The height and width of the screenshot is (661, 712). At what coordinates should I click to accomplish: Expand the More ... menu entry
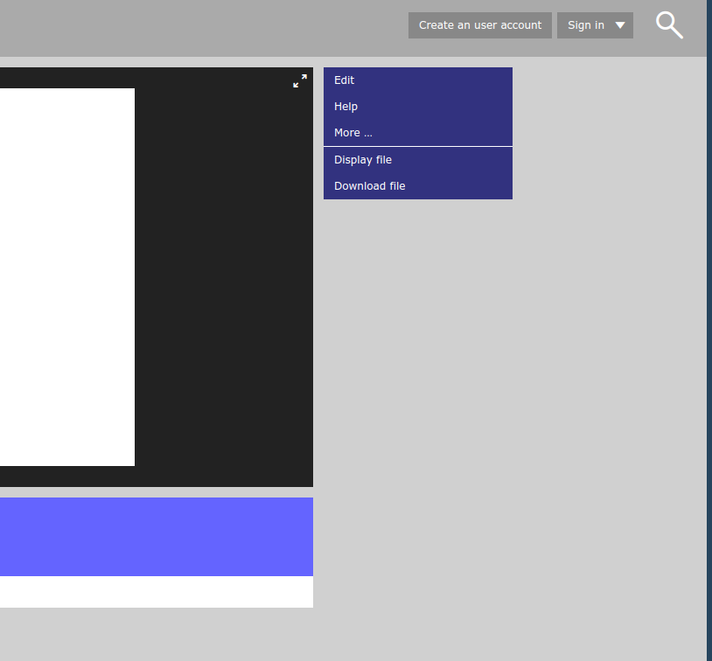coord(353,133)
